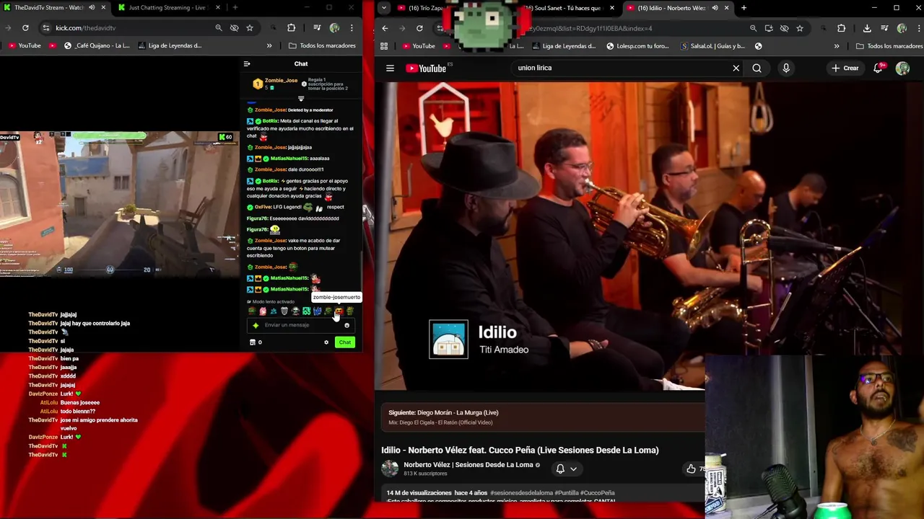The height and width of the screenshot is (519, 924).
Task: Open Café Quijano bookmark in Kick window
Action: tap(97, 45)
